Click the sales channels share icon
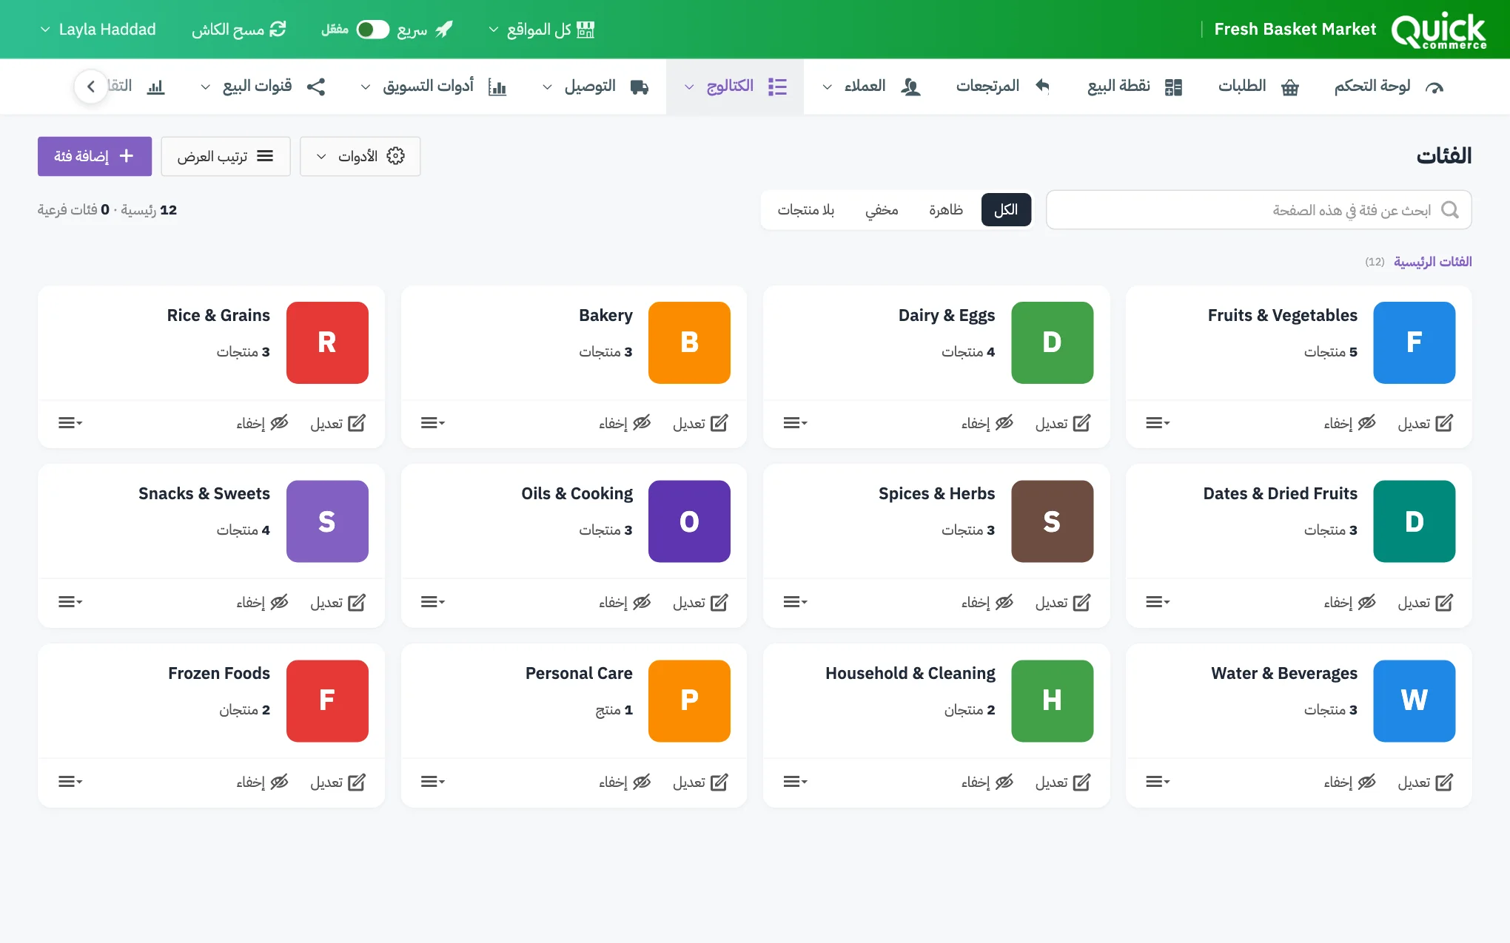This screenshot has height=943, width=1510. click(x=316, y=87)
